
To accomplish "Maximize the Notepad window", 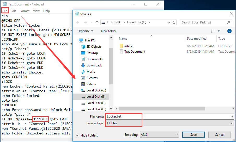I will click(x=146, y=4).
